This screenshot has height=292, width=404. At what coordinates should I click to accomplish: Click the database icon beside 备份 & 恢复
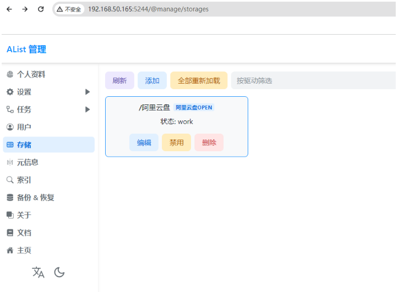[x=10, y=197]
